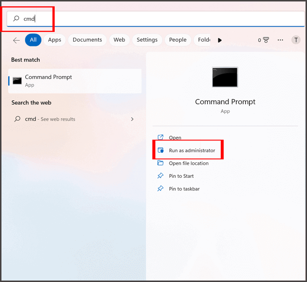Click the T profile avatar
The image size is (307, 282).
click(x=296, y=40)
